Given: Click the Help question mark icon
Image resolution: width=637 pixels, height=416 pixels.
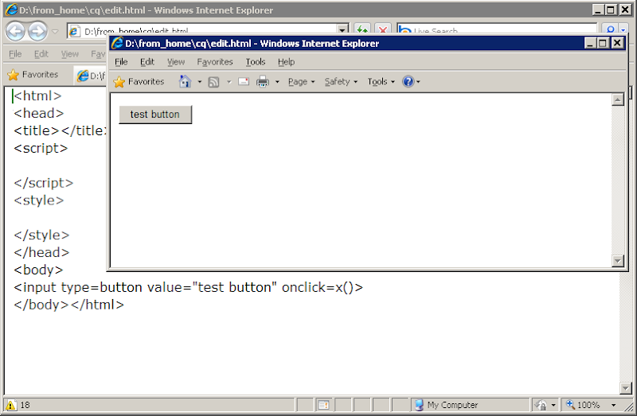Looking at the screenshot, I should (x=408, y=82).
